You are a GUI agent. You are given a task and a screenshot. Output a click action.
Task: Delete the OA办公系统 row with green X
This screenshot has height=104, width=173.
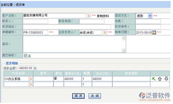tap(154, 79)
